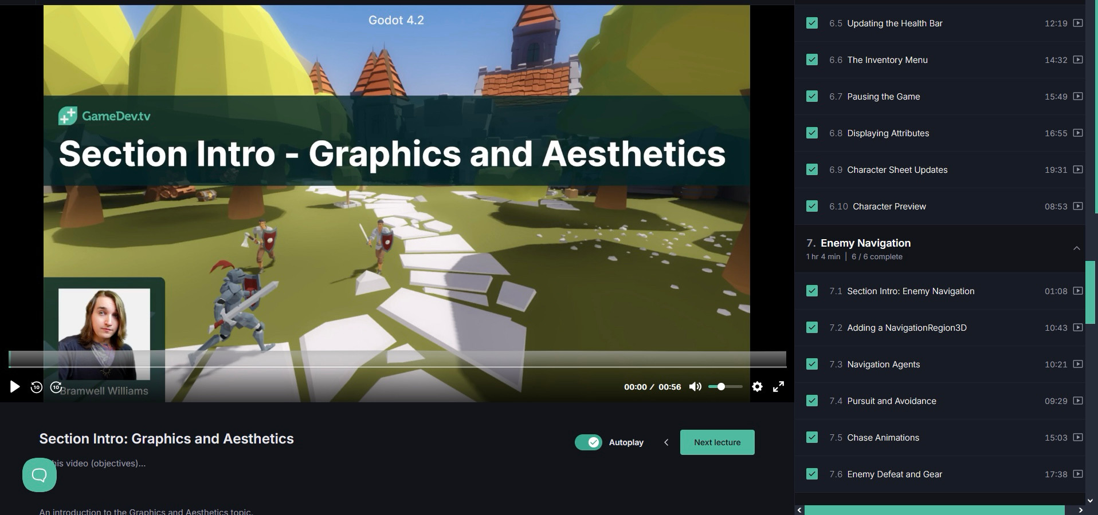Mute the video volume speaker icon

coord(695,387)
